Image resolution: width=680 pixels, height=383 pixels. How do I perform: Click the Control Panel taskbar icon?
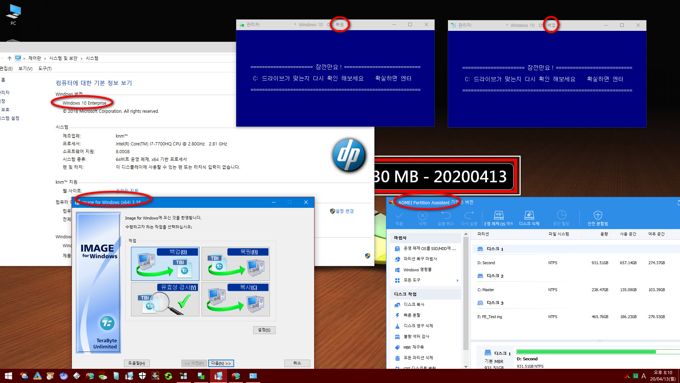click(253, 376)
